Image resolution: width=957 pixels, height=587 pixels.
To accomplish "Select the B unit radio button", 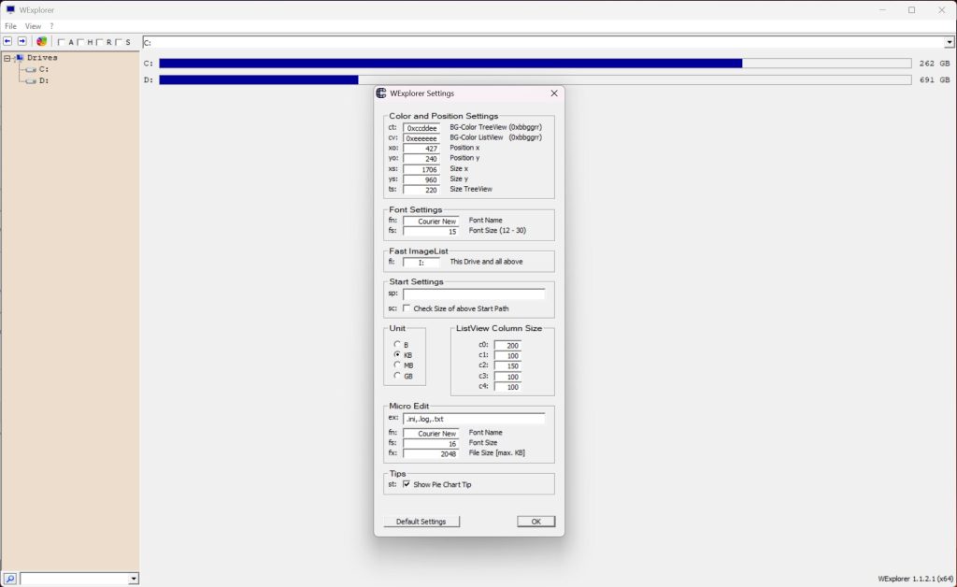I will pos(397,344).
